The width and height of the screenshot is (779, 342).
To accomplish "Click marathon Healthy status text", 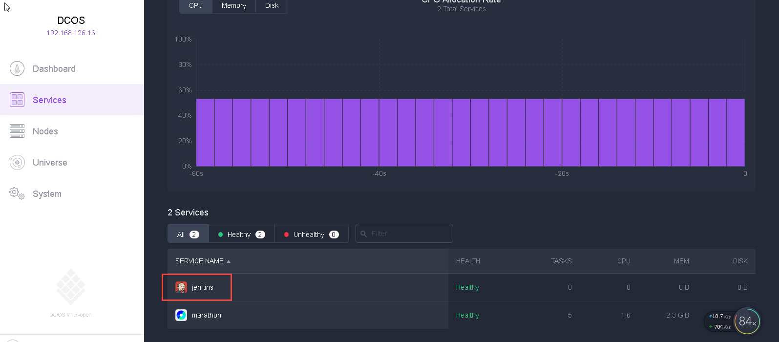I will 467,315.
